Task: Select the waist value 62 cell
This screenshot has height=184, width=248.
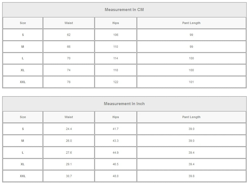Action: [x=69, y=35]
